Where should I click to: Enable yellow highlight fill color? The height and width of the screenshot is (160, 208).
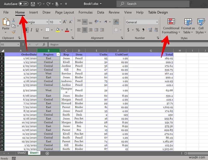click(58, 30)
